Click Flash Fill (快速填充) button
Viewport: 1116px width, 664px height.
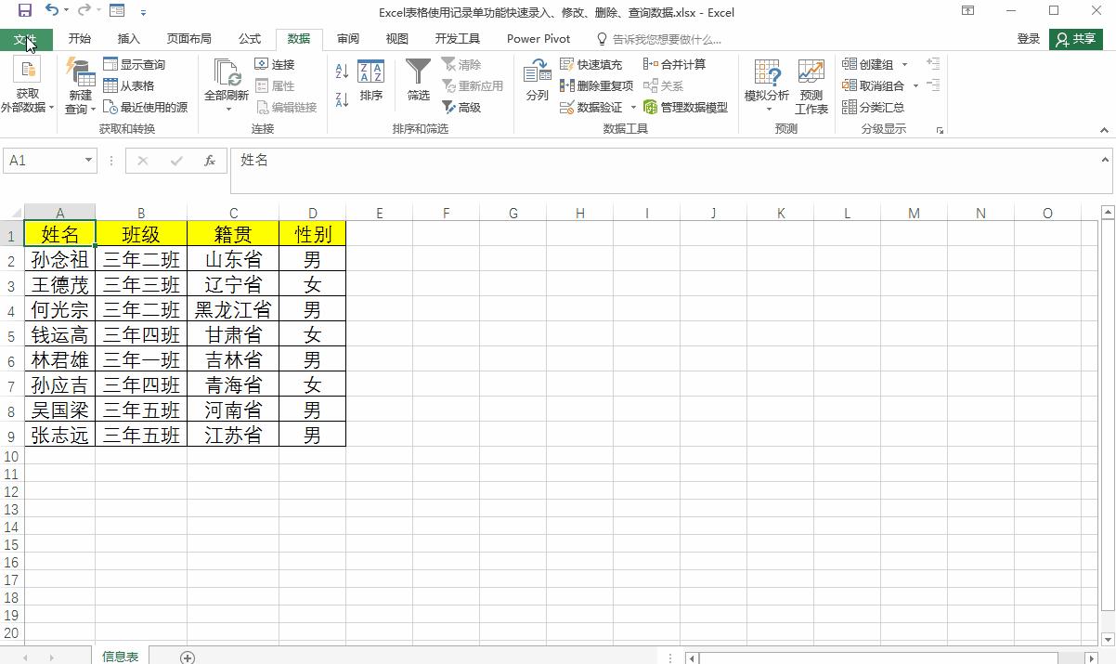tap(590, 64)
